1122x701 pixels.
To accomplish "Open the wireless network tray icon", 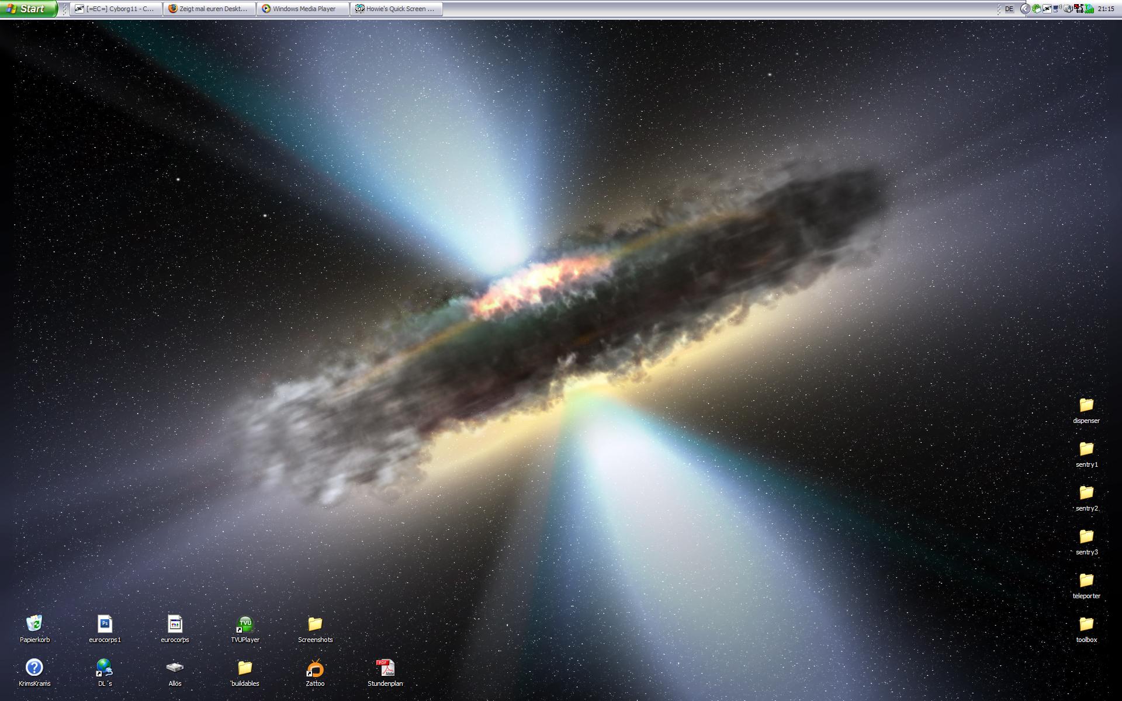I will click(1057, 9).
